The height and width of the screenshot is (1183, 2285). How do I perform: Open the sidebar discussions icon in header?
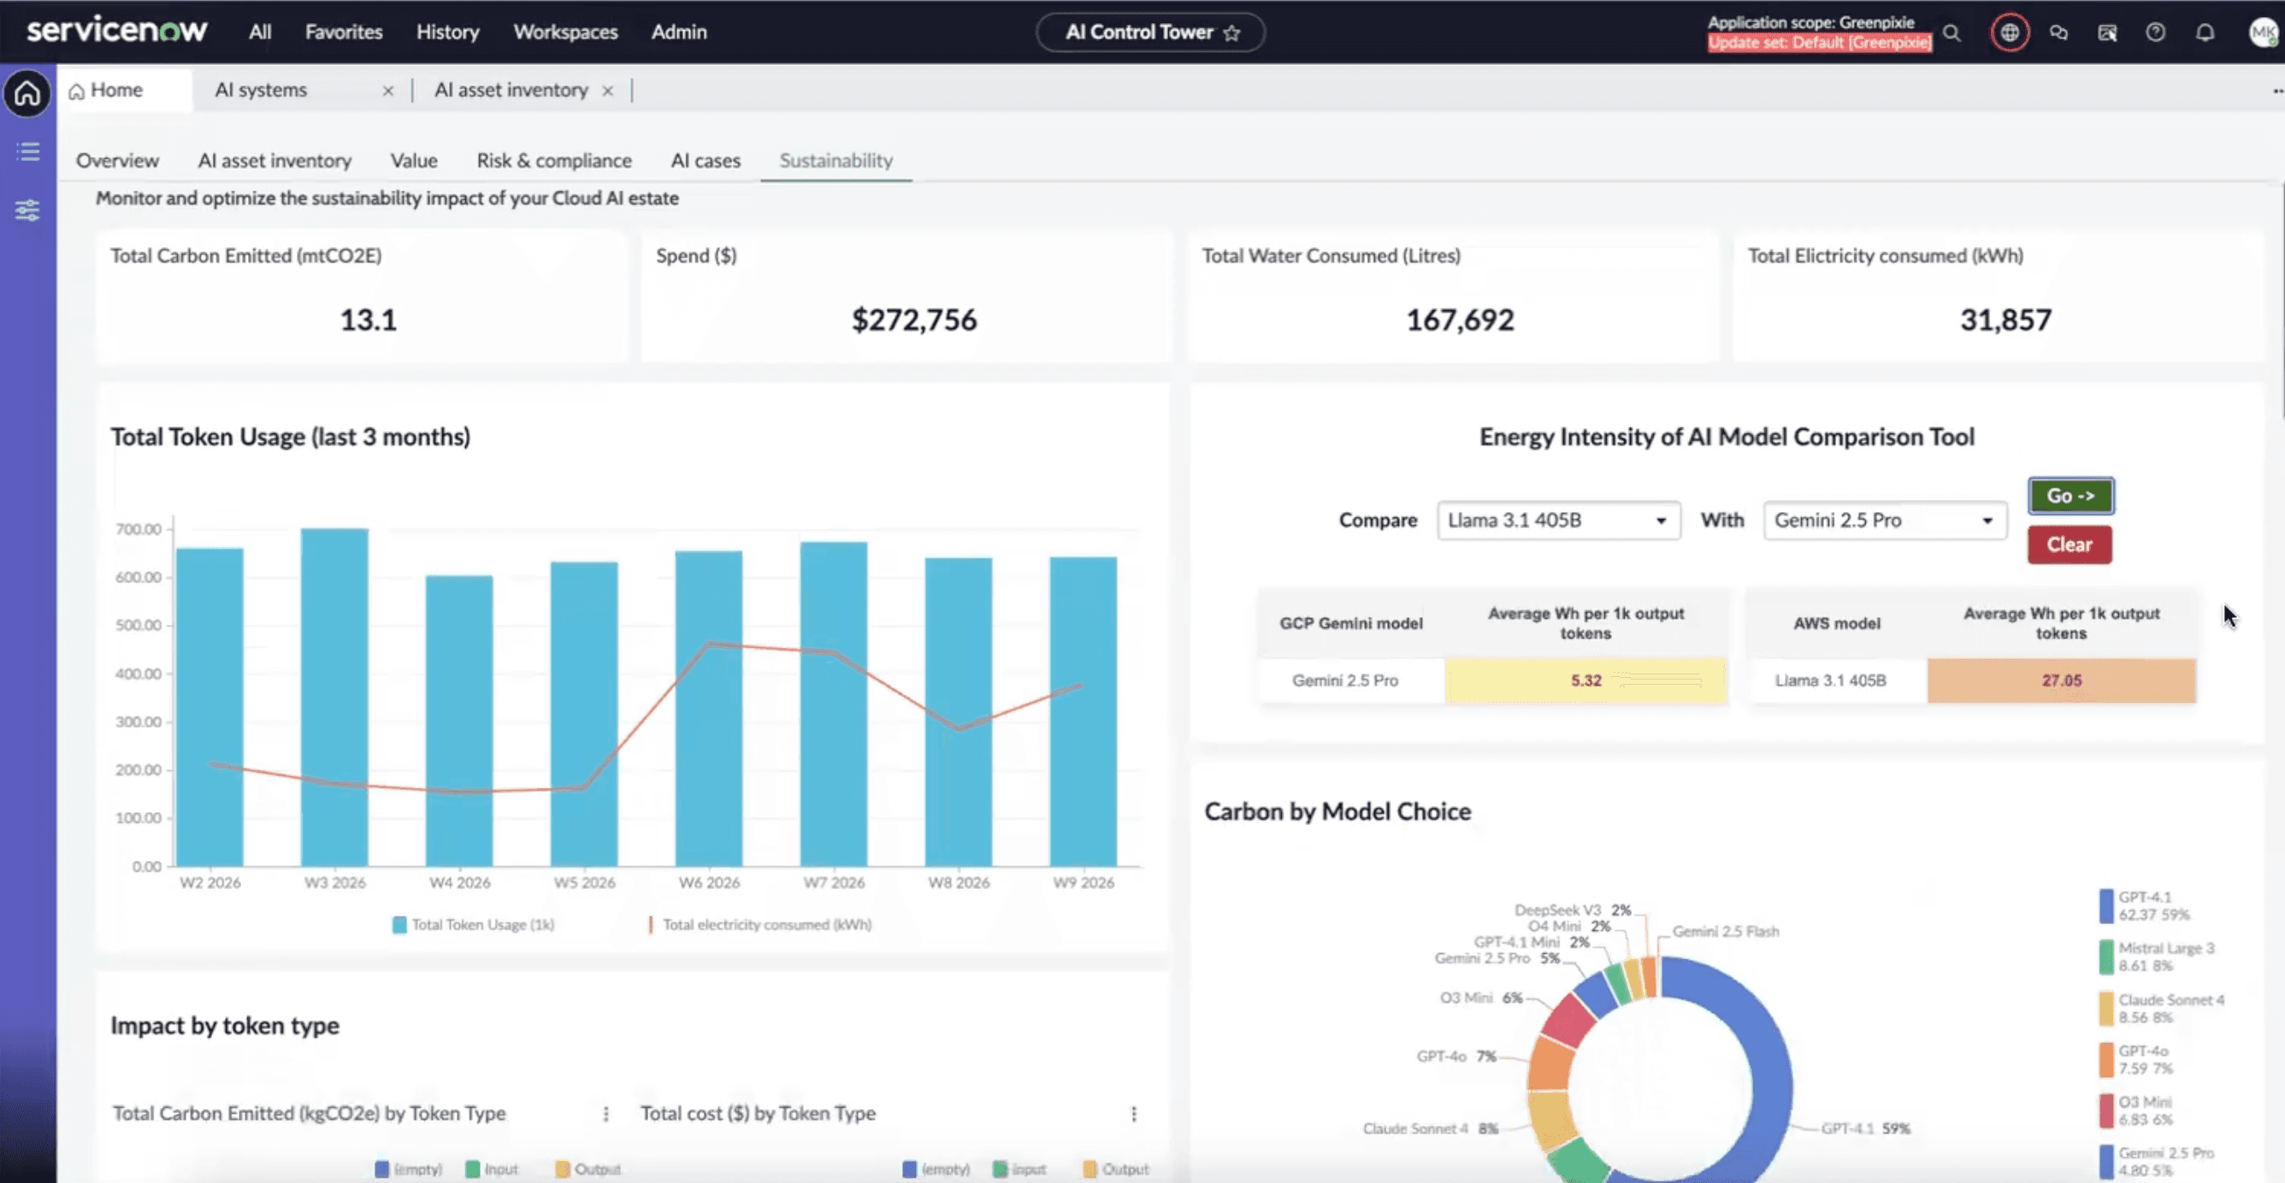pos(2107,32)
